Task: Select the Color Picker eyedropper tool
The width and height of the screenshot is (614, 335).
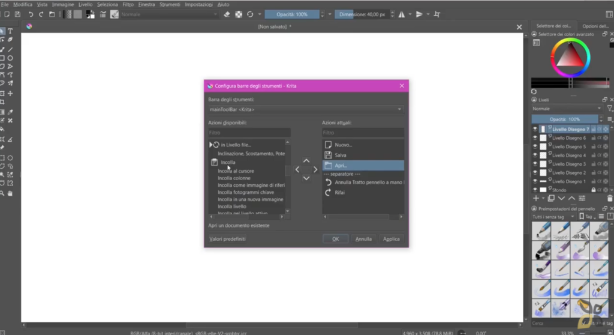Action: tap(10, 112)
